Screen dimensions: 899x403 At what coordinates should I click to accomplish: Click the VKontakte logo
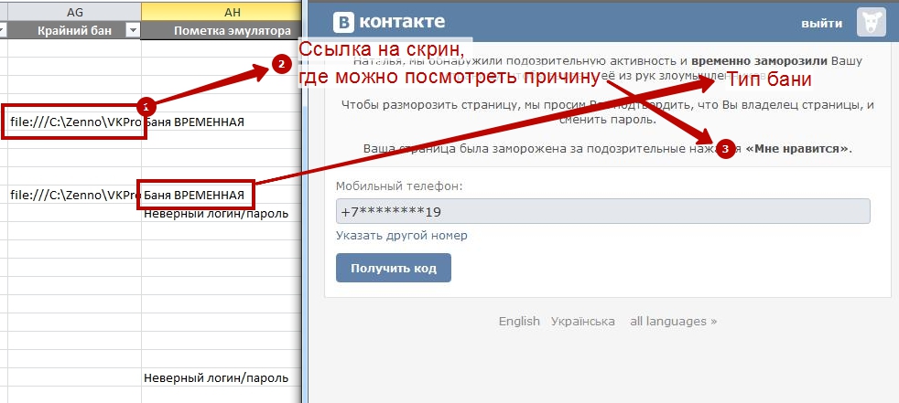click(389, 22)
